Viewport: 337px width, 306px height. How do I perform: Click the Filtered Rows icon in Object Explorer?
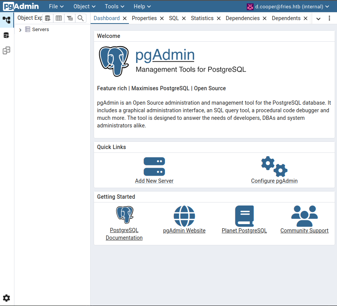(x=70, y=18)
